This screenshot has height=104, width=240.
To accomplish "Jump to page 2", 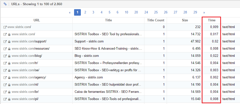I will (x=85, y=12).
